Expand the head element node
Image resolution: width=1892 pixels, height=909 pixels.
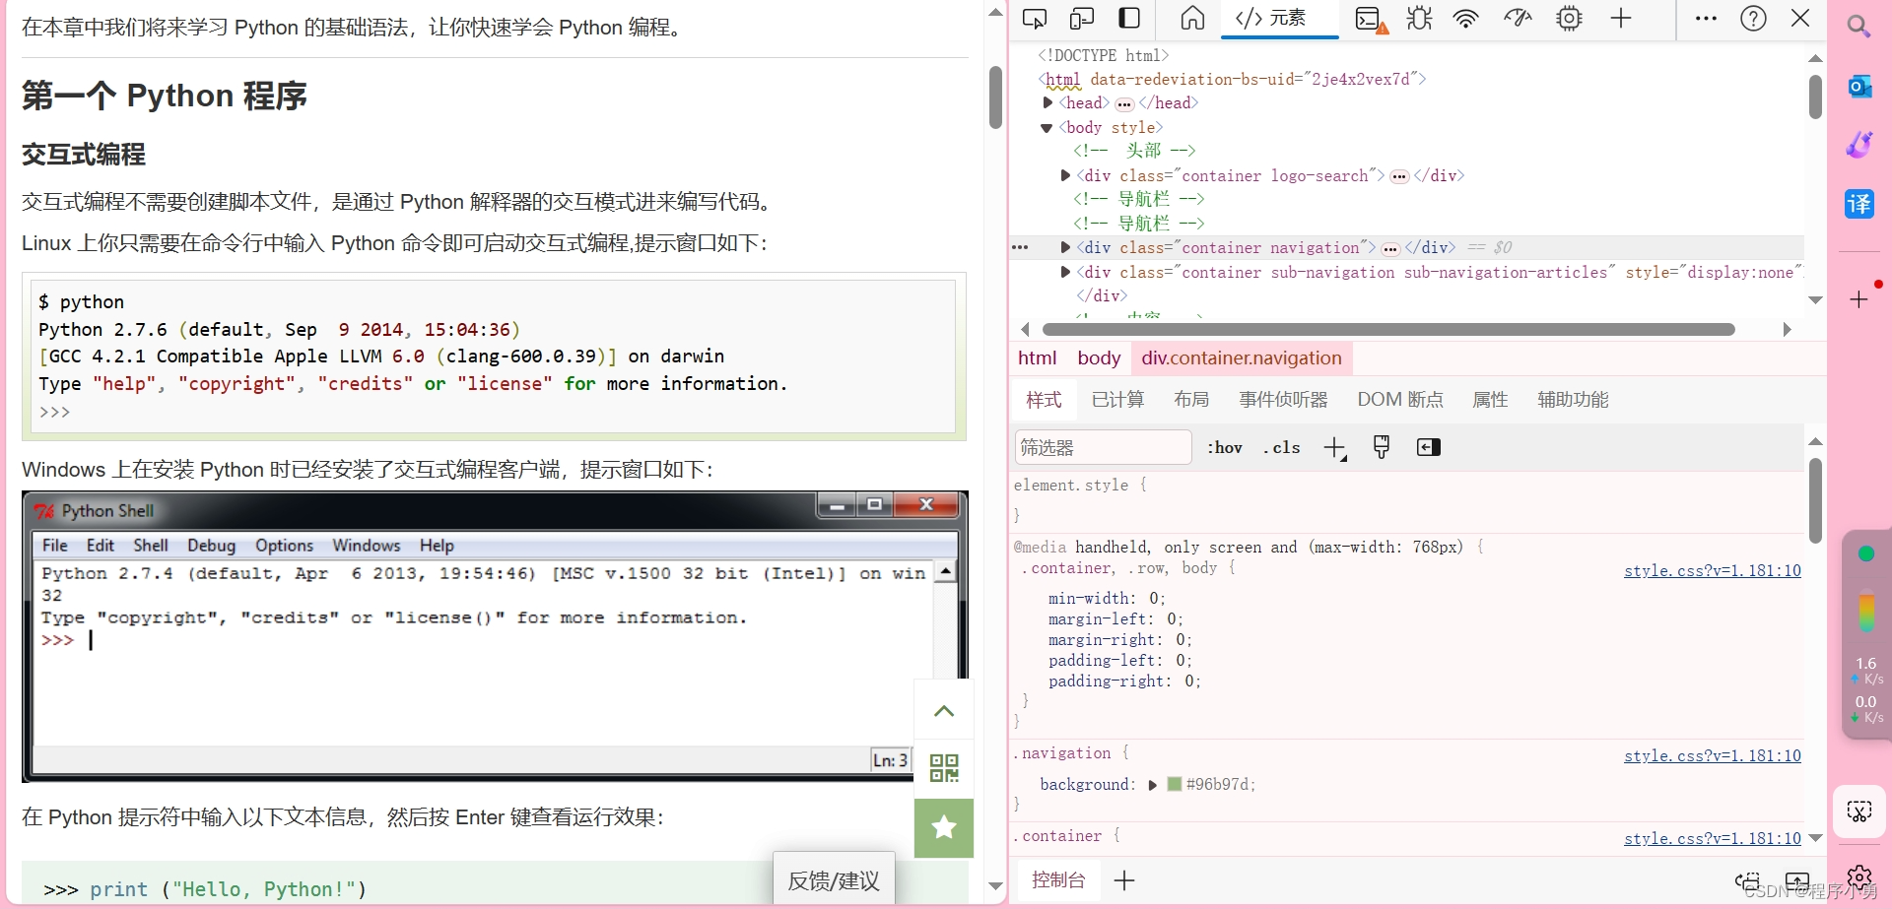(1047, 102)
